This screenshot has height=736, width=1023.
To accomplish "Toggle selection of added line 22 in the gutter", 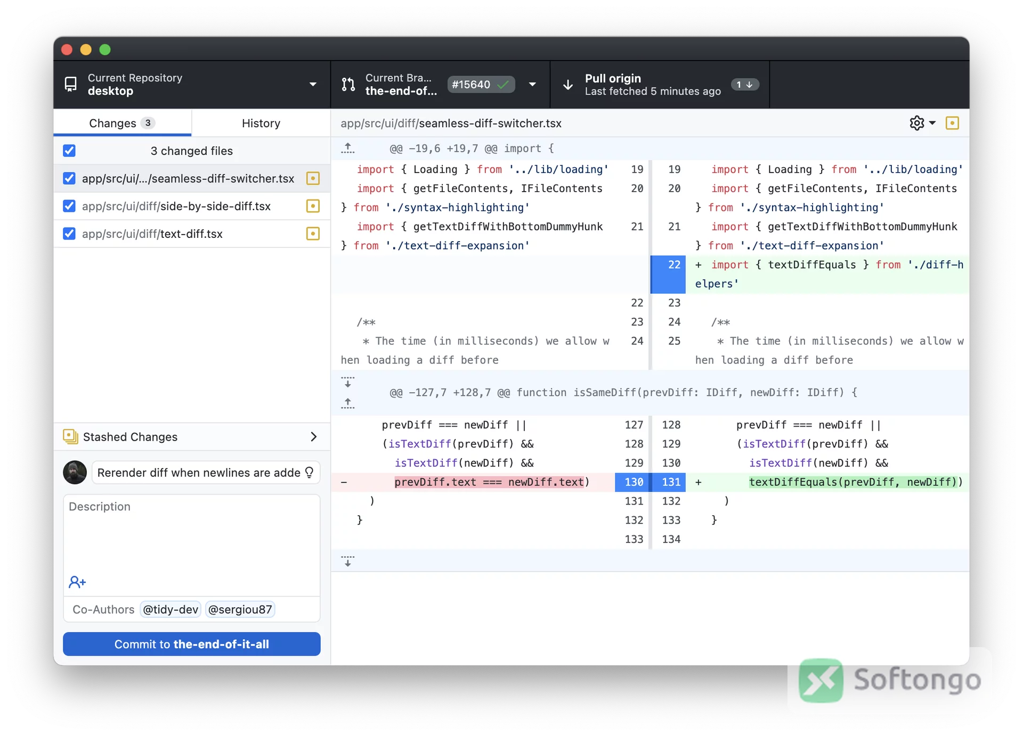I will point(668,274).
